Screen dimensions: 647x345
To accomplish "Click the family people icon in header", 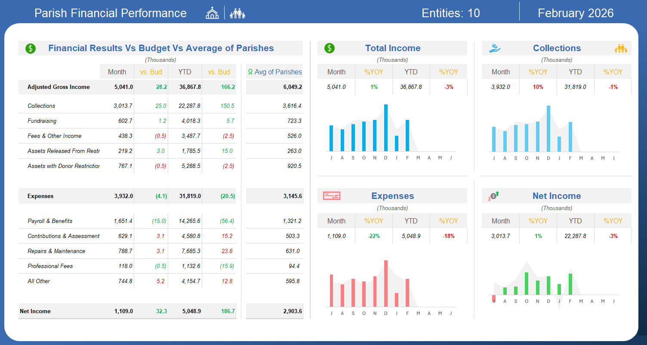I will pyautogui.click(x=237, y=14).
